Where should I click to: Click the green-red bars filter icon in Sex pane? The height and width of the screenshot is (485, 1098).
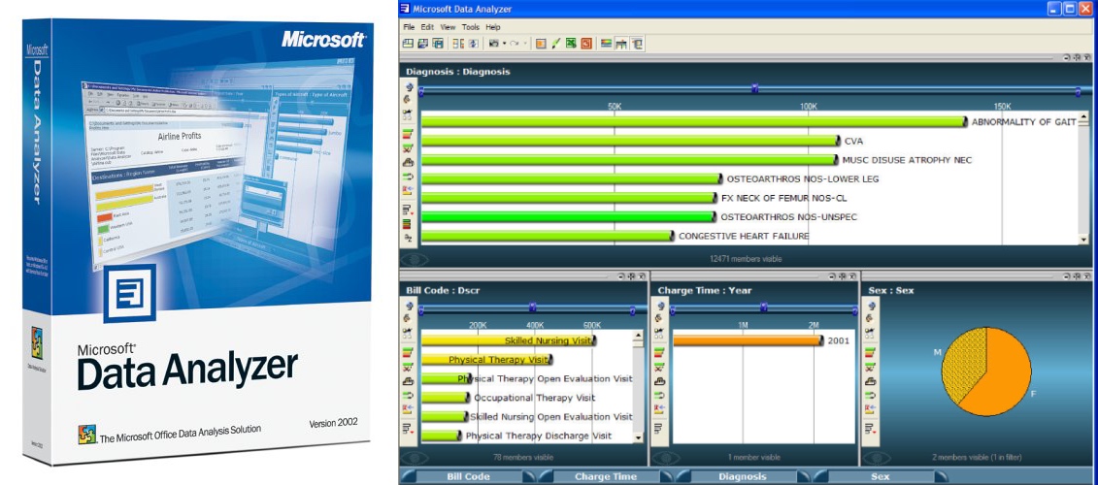point(870,352)
